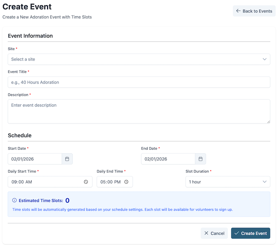Select the PM segment in Daily End Time
278x247 pixels.
pos(118,182)
